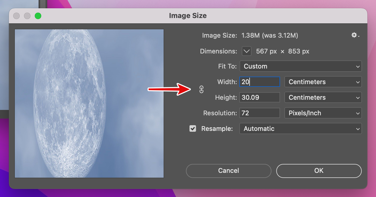This screenshot has width=376, height=197.
Task: Confirm with the OK button
Action: pyautogui.click(x=319, y=171)
